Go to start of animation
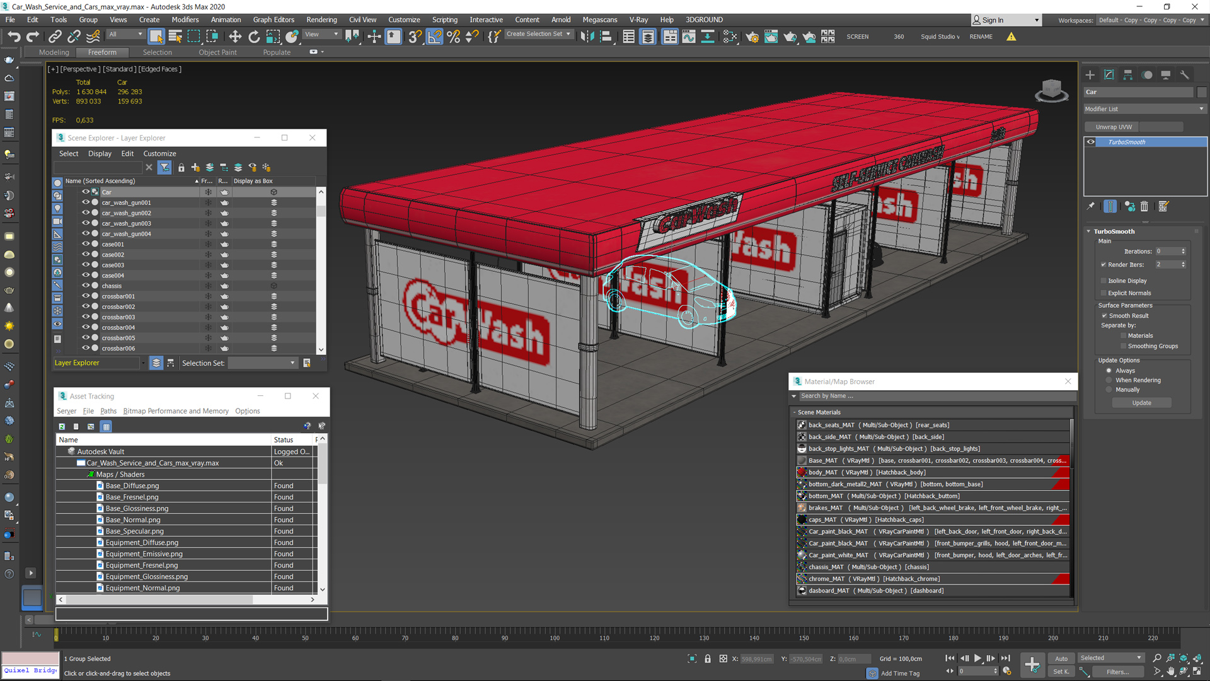This screenshot has height=681, width=1210. 950,658
